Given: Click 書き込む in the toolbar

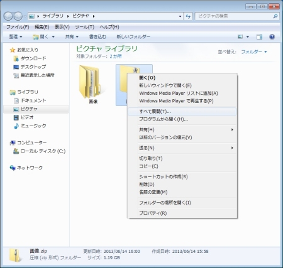Looking at the screenshot, I should (97, 37).
